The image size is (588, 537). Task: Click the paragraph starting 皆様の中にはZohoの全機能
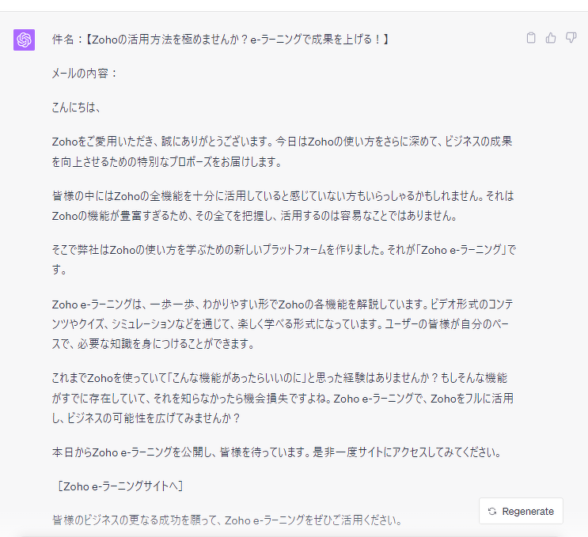(283, 206)
